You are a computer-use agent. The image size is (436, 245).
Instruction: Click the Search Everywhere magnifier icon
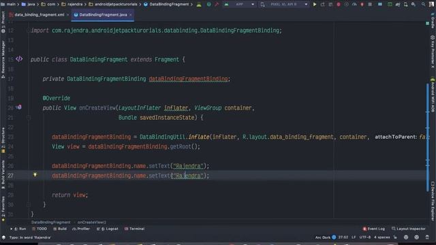(423, 5)
